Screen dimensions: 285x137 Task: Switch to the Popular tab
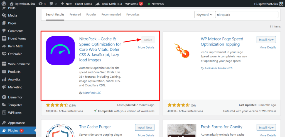tap(91, 14)
